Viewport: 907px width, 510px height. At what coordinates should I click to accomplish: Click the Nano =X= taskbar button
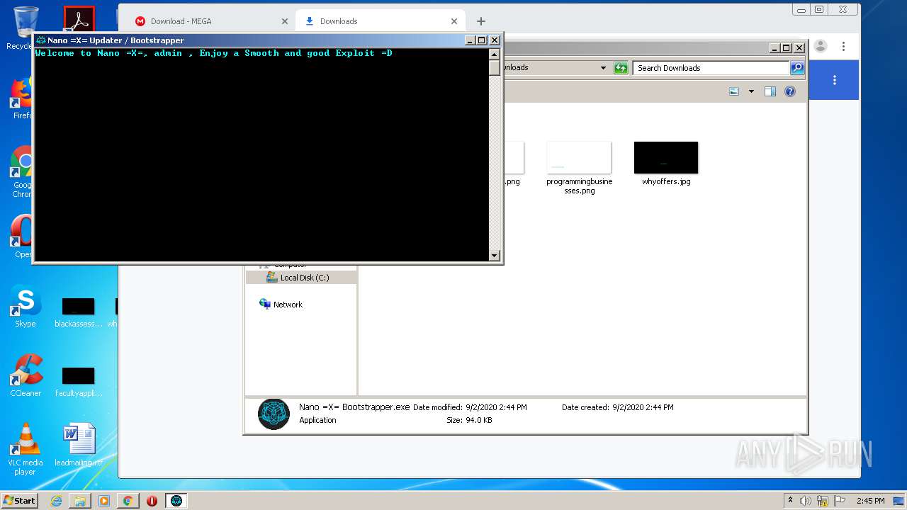(176, 501)
